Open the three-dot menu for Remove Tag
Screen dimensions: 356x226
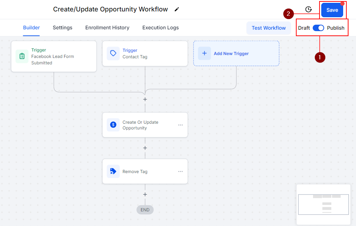pos(180,171)
